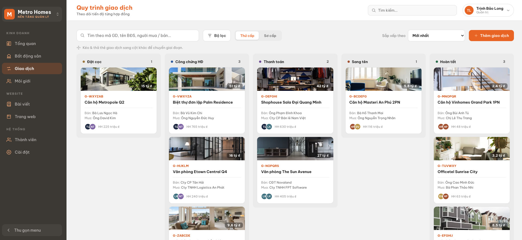Viewport: 522px width, 240px height.
Task: Open the Shophouse Sala Đại Quang Minh photo
Action: click(295, 79)
